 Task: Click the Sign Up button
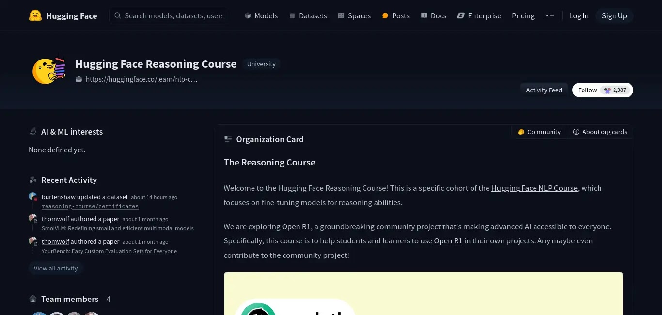pyautogui.click(x=615, y=15)
